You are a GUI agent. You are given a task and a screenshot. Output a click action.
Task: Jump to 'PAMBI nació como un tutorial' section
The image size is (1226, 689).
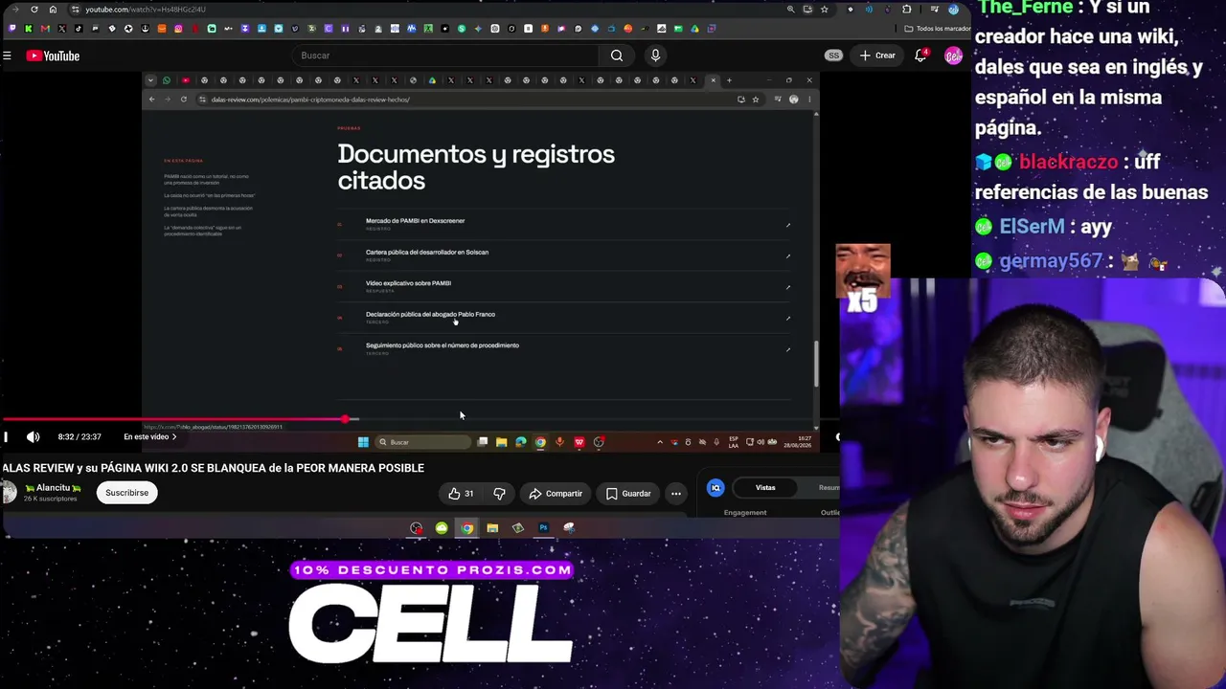206,179
